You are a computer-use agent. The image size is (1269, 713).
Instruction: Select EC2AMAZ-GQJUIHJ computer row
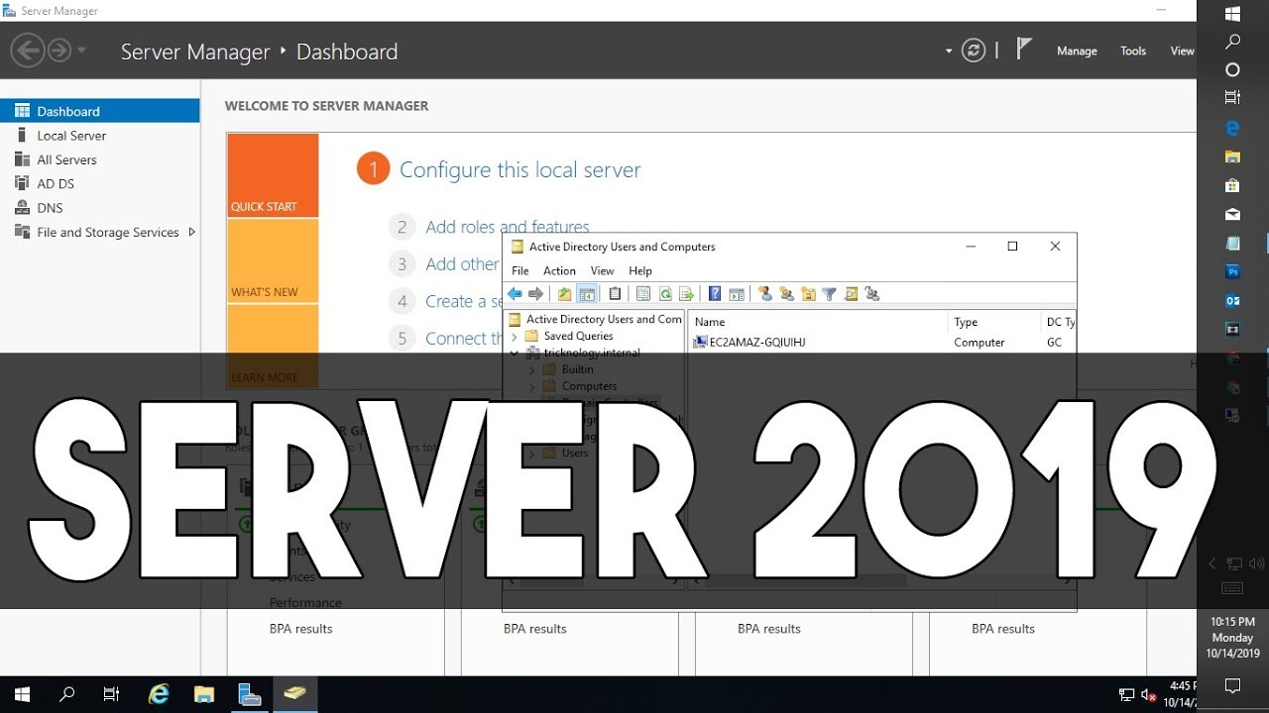click(750, 343)
